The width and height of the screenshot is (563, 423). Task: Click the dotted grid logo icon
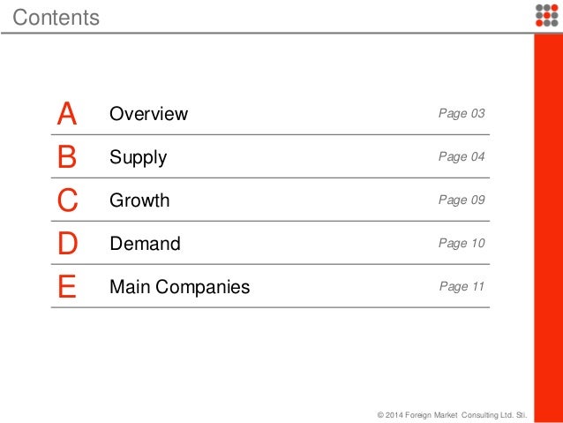coord(546,15)
